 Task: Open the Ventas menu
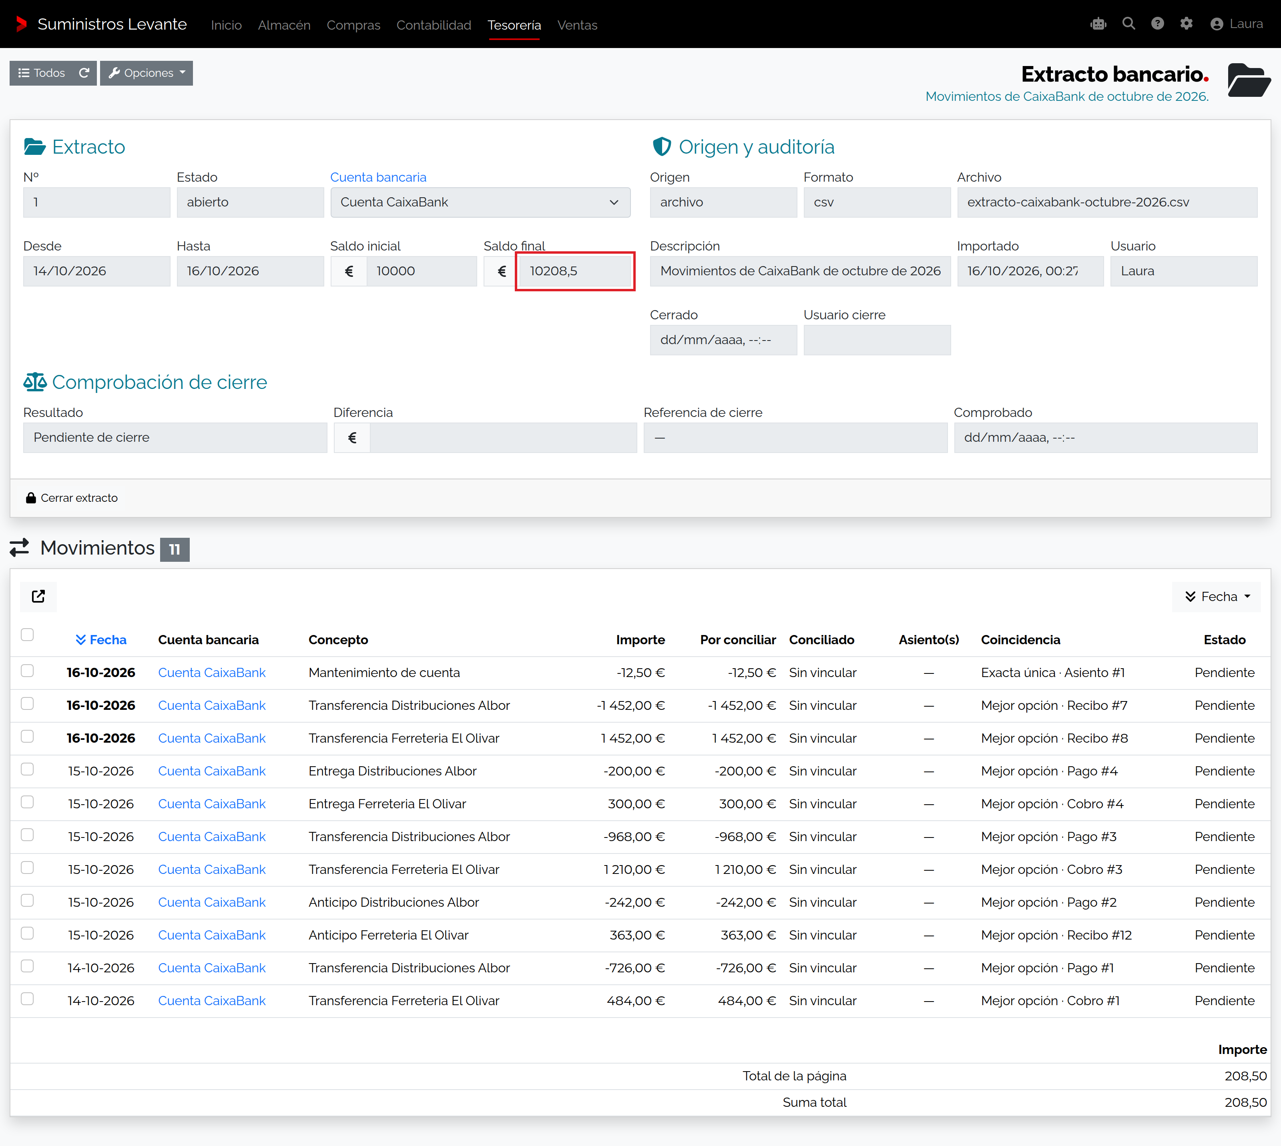click(577, 25)
